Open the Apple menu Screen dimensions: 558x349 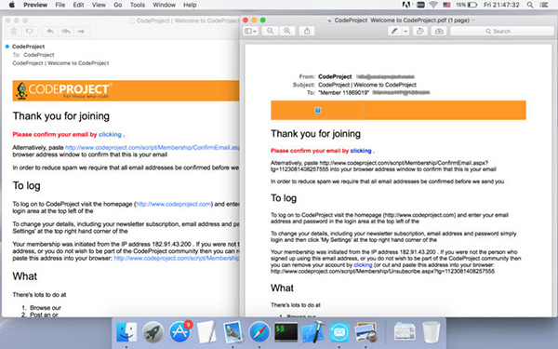coord(12,5)
